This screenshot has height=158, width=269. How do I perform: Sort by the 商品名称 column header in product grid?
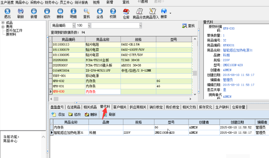[x=103, y=39]
